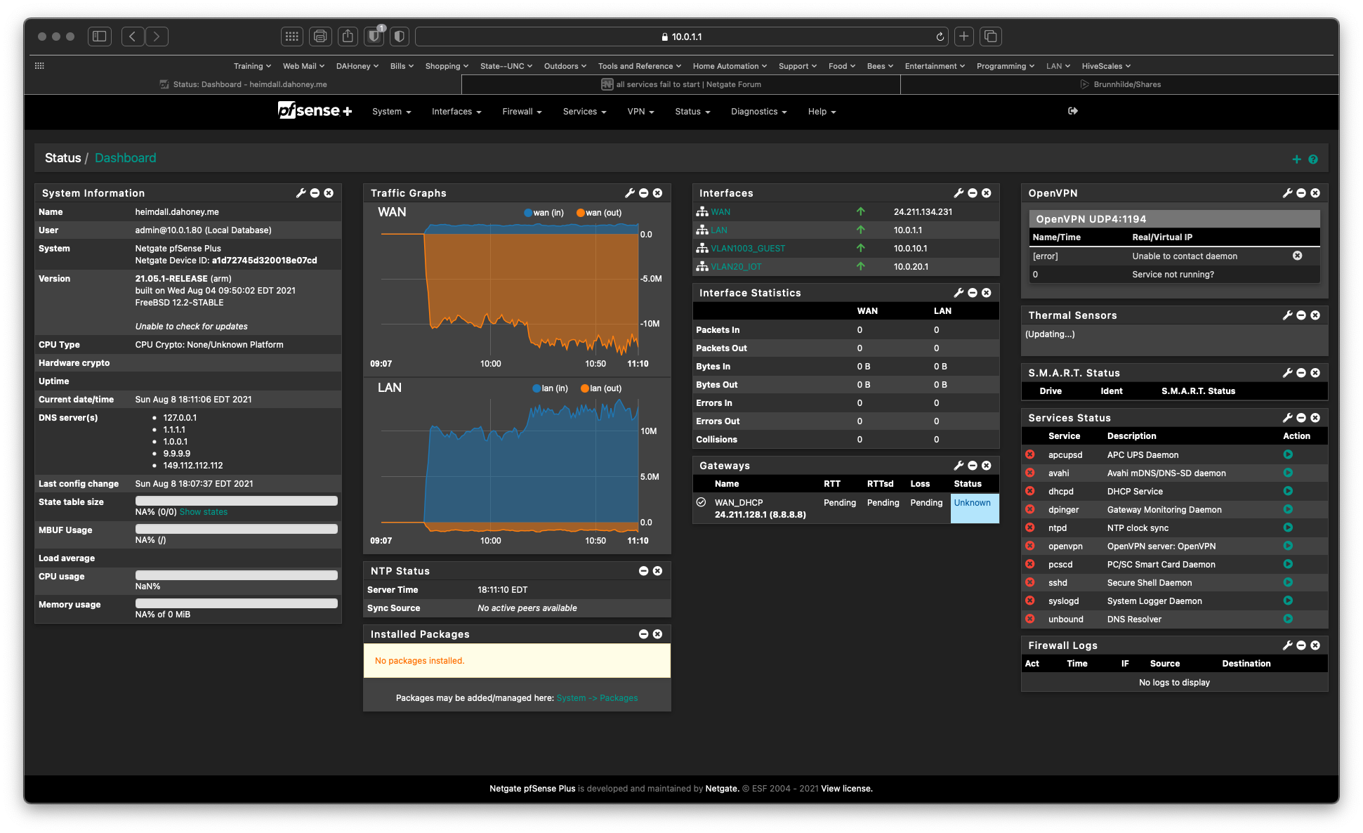Start the sshd service
Screen dimensions: 1363x833
tap(1288, 582)
